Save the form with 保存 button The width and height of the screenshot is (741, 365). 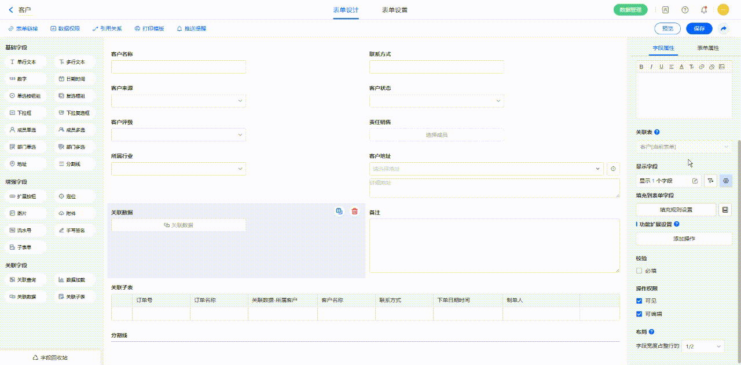[699, 28]
